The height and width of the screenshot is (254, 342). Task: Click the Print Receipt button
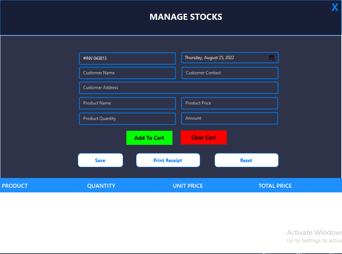pos(168,160)
